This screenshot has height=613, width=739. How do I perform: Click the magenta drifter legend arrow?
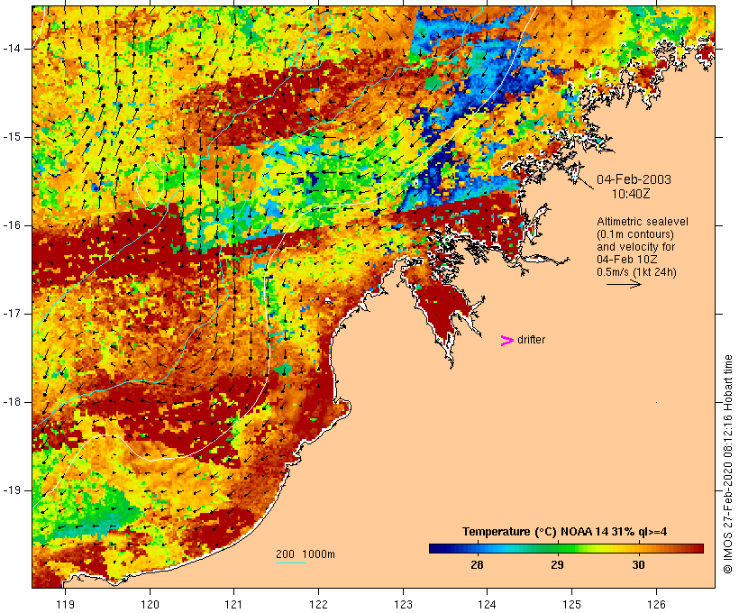[506, 341]
